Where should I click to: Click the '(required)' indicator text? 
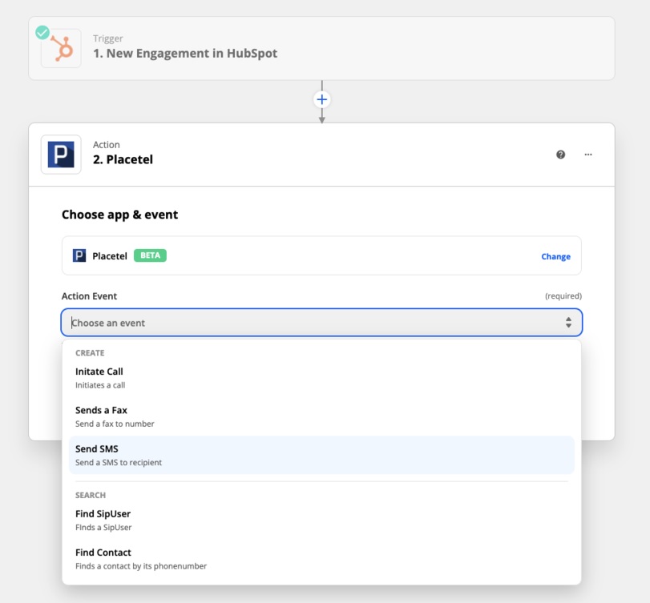[563, 296]
